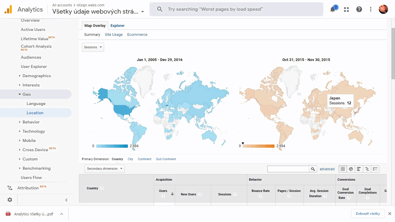Click the Pages / Session help icon
The width and height of the screenshot is (395, 222).
pos(289,196)
